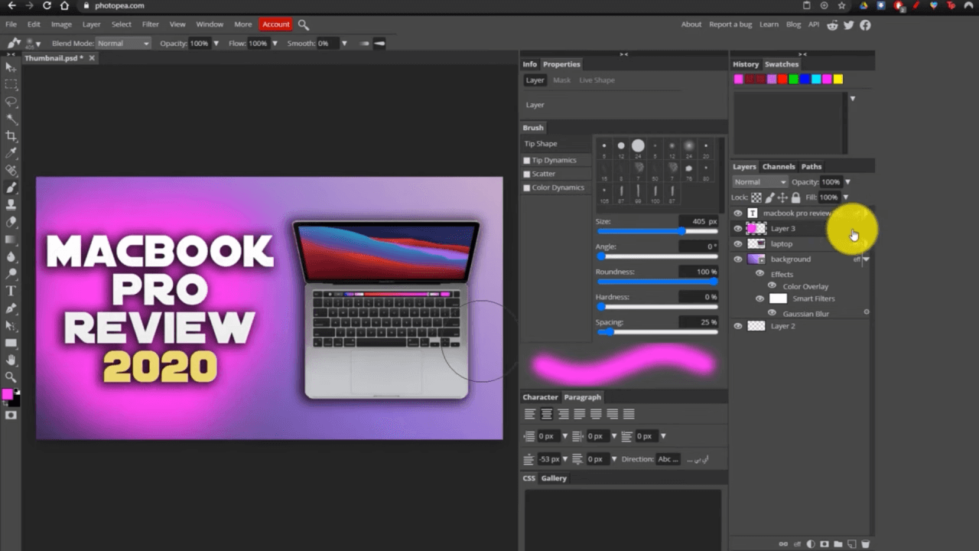This screenshot has height=551, width=979.
Task: Select the Pen tool
Action: (x=11, y=308)
